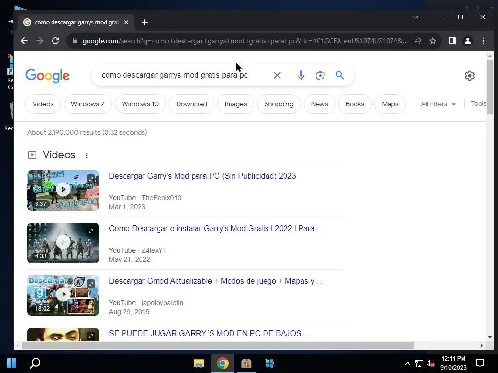498x373 pixels.
Task: Open the Chrome profile menu
Action: point(468,41)
